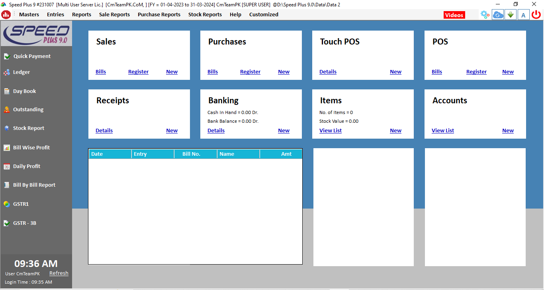The height and width of the screenshot is (290, 544).
Task: Open Details link in Receipts card
Action: click(x=104, y=131)
